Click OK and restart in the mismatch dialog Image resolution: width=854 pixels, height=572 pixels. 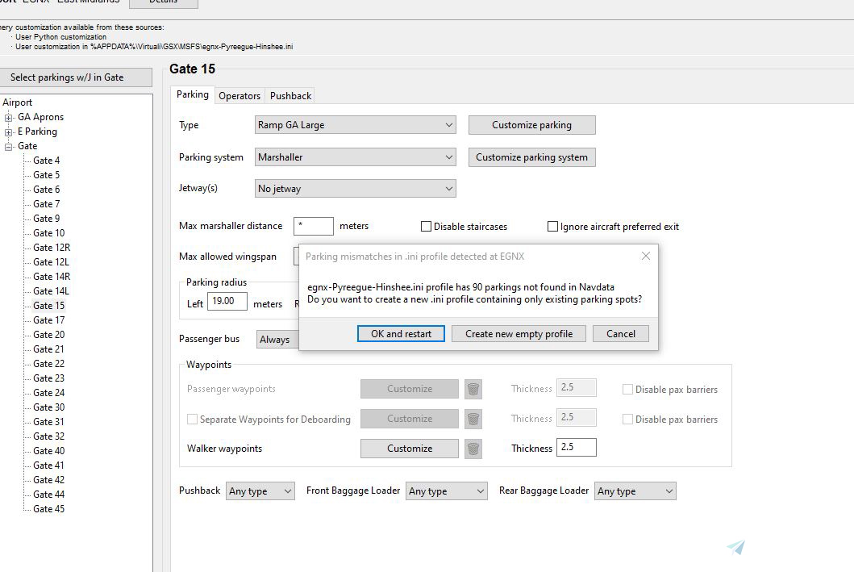click(x=401, y=333)
